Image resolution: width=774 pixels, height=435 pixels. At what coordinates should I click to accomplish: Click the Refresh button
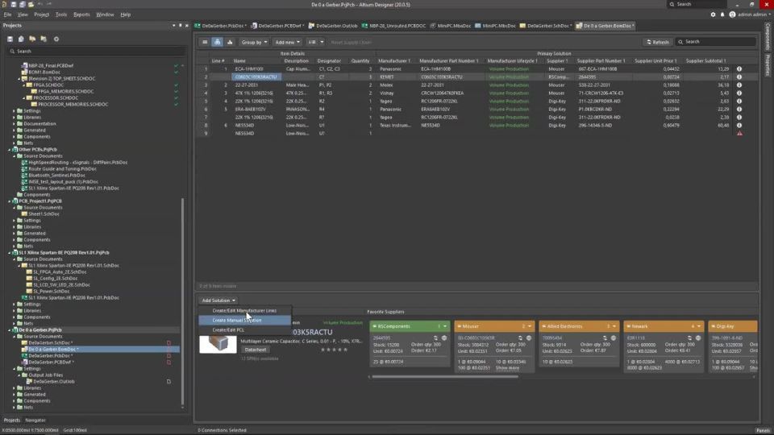click(x=658, y=42)
